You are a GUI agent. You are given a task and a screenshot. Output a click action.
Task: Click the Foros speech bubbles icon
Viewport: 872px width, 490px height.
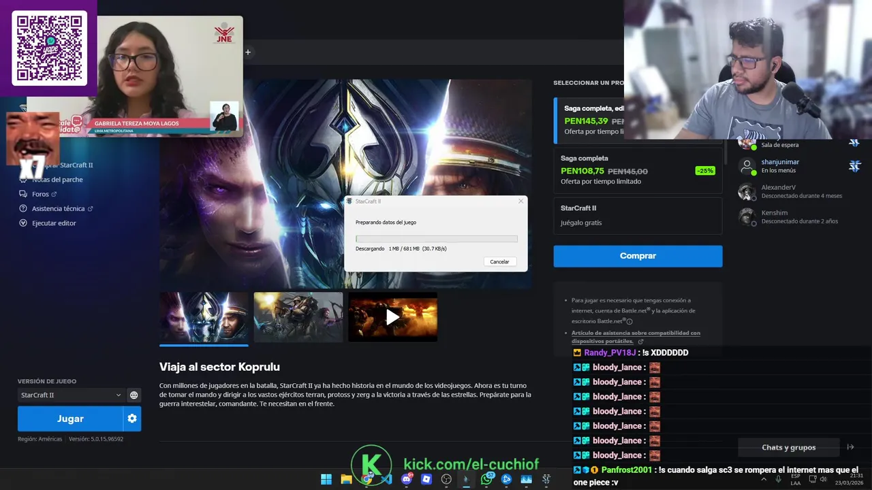23,194
